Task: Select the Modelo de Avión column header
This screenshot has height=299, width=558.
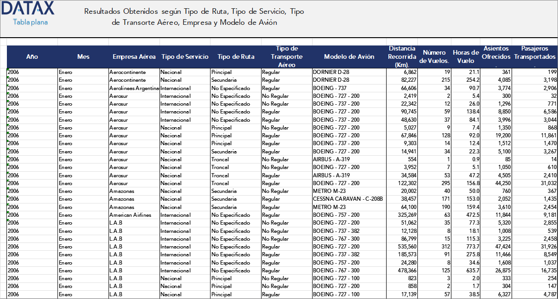Action: [348, 56]
